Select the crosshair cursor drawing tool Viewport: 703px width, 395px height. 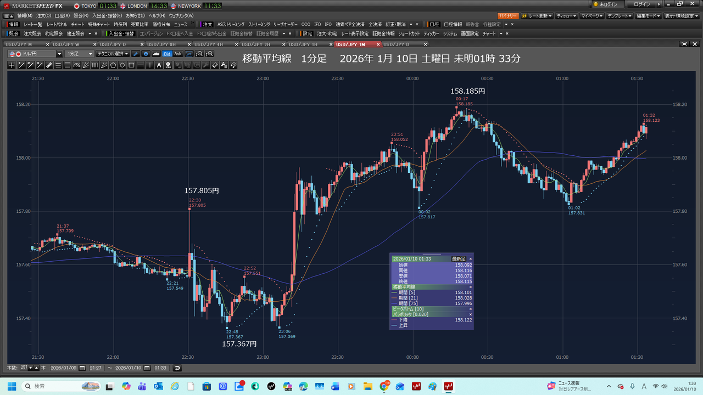coord(12,65)
